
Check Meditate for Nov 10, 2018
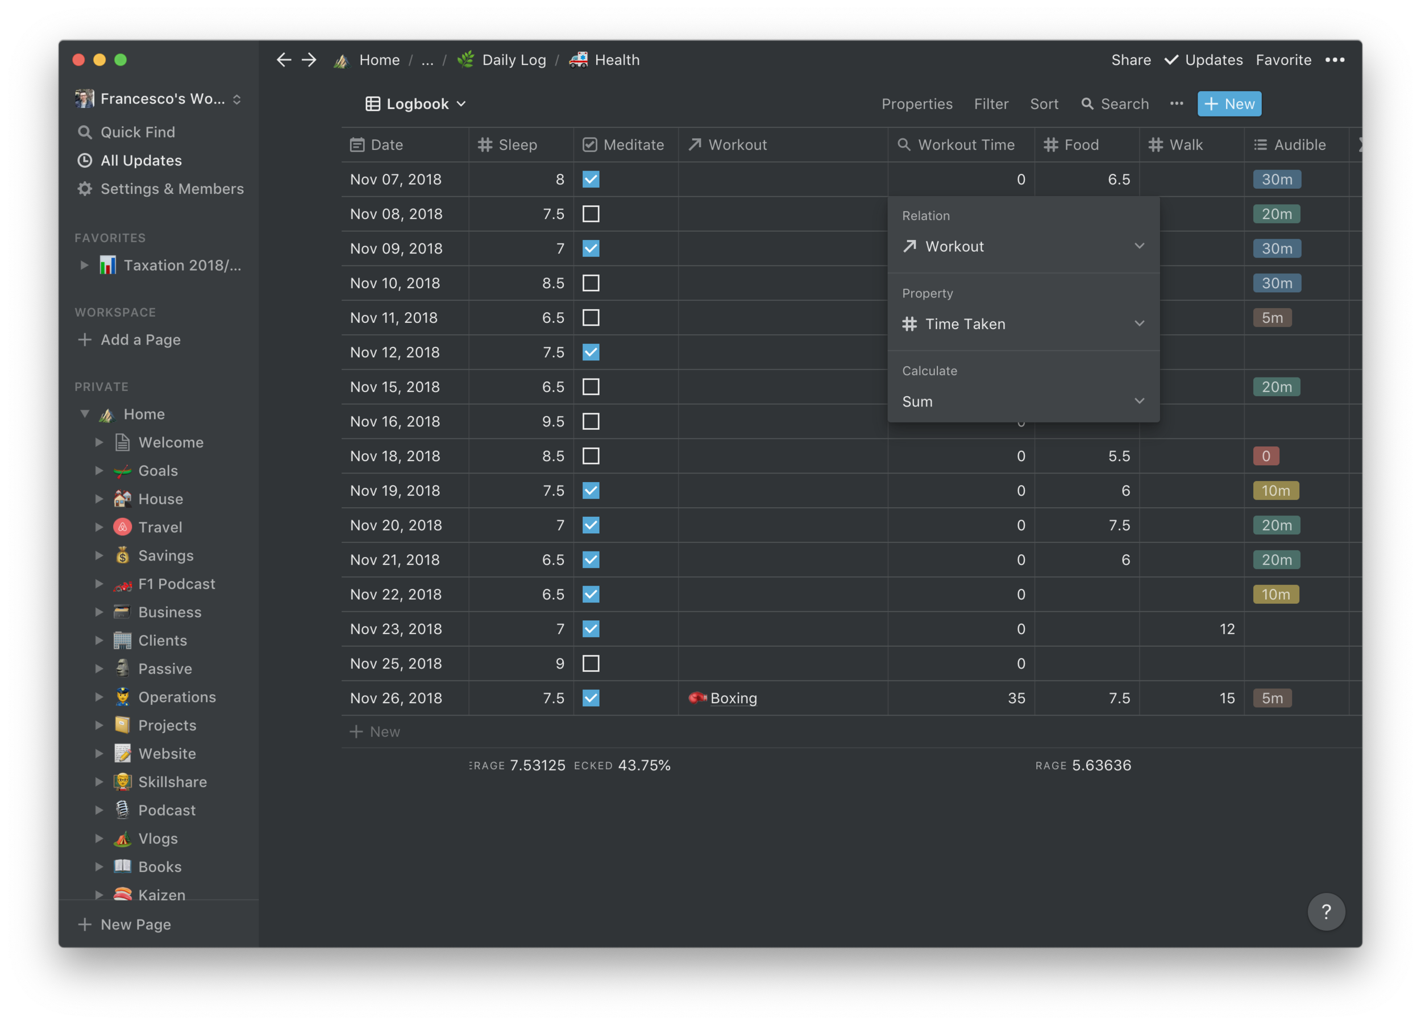591,283
